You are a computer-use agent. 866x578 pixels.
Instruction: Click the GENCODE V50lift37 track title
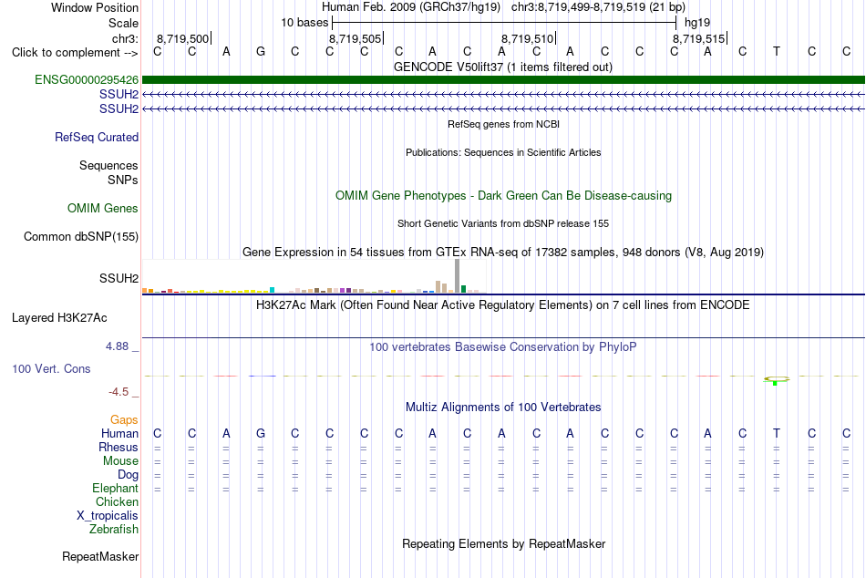click(503, 67)
